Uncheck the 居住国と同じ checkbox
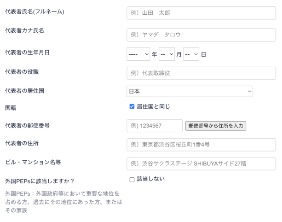The image size is (282, 222). [132, 106]
